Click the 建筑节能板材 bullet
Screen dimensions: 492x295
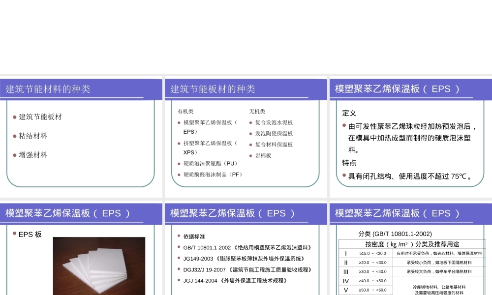[40, 117]
